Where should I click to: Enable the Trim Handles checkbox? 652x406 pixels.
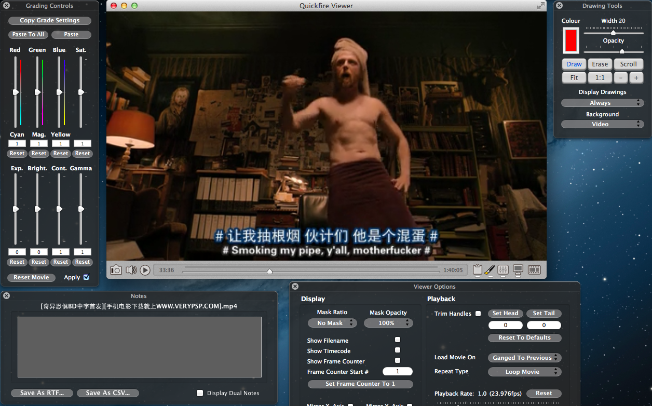(x=478, y=314)
